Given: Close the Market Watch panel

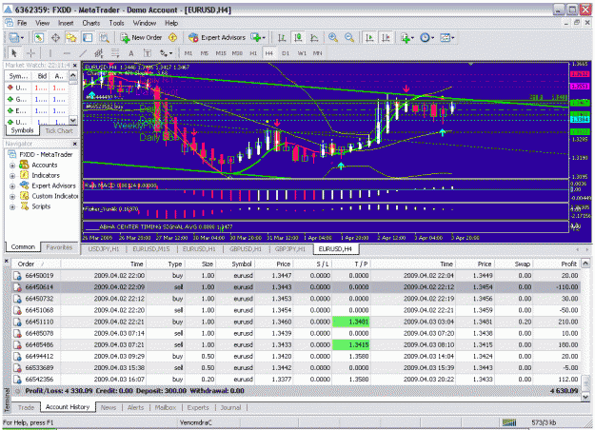Looking at the screenshot, I should [75, 66].
